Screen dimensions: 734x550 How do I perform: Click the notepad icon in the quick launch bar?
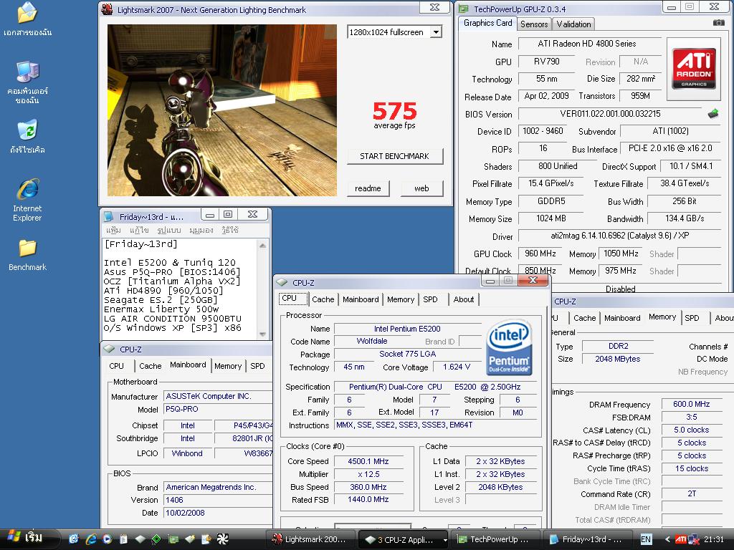[x=123, y=539]
